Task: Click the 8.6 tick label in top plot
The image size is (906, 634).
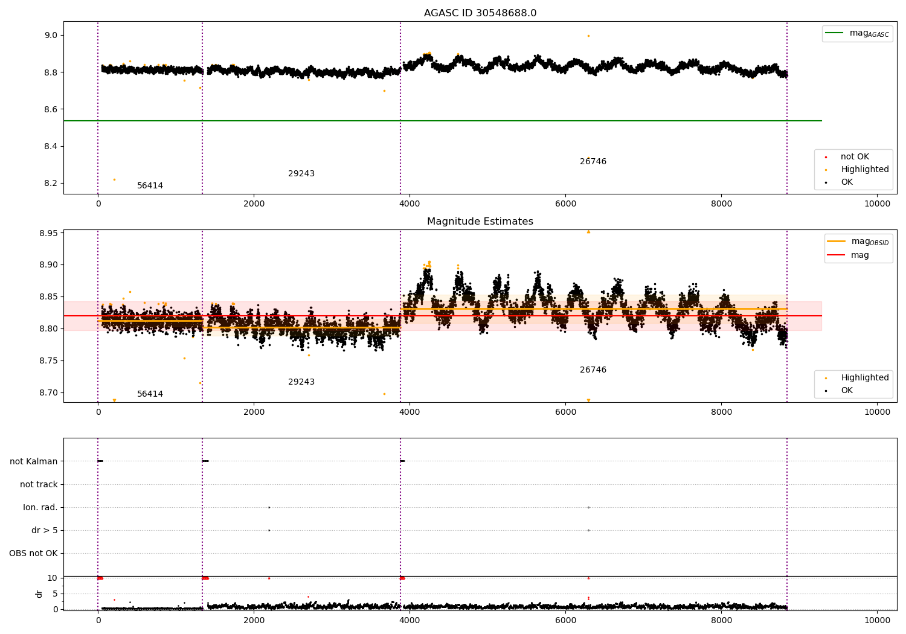Action: [51, 109]
